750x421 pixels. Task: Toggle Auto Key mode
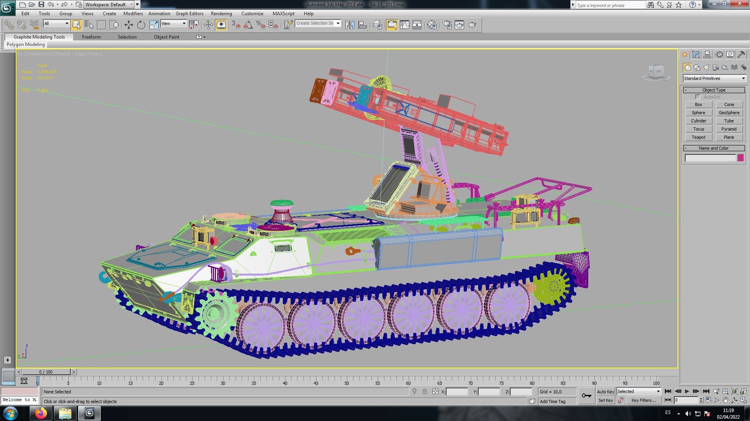(x=605, y=392)
